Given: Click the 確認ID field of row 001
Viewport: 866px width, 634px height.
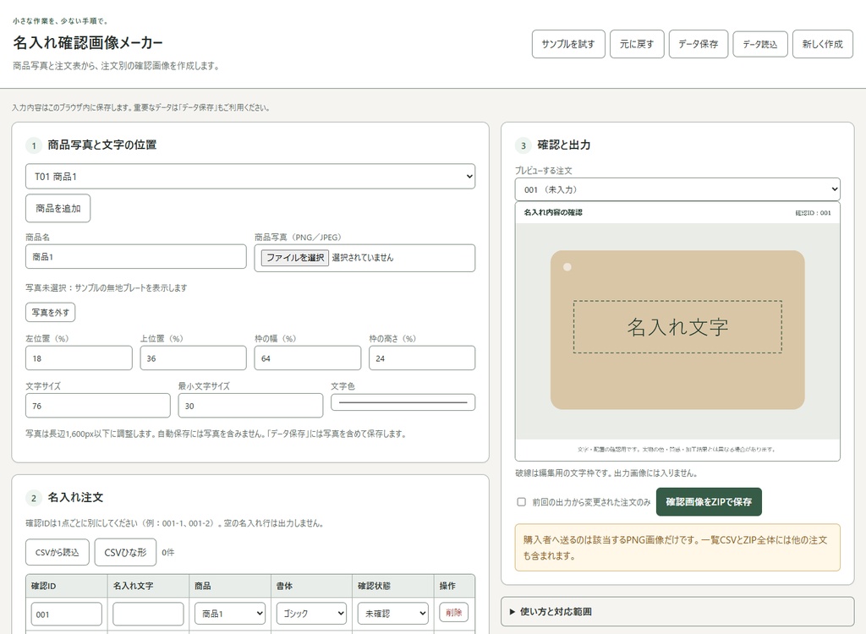Looking at the screenshot, I should [x=66, y=614].
